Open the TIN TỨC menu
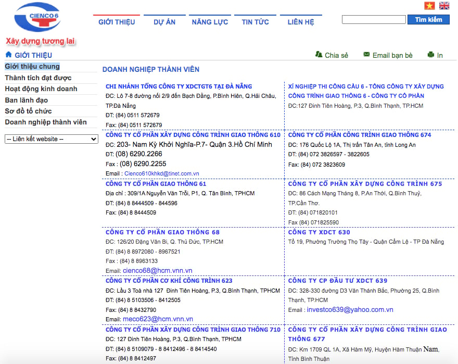The width and height of the screenshot is (458, 364). click(x=256, y=22)
